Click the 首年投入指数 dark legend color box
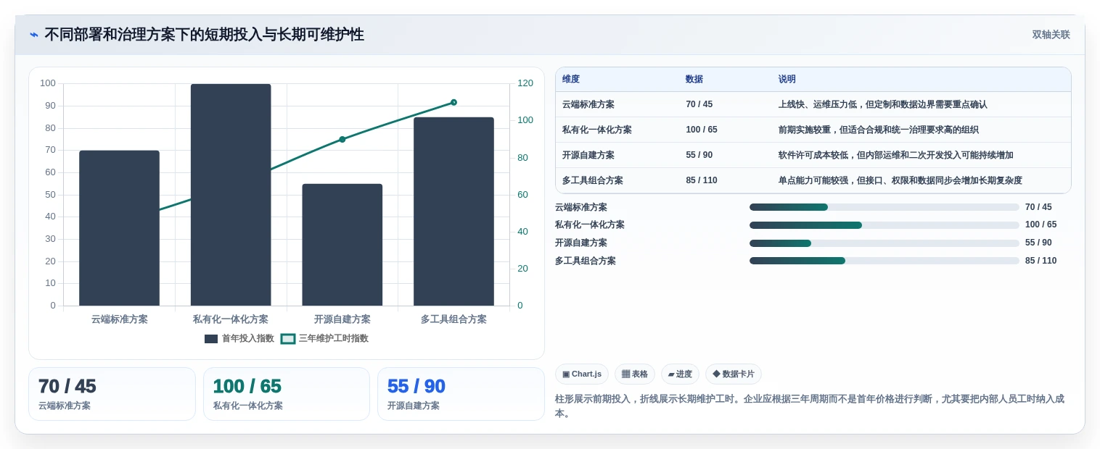1100x449 pixels. [x=211, y=339]
